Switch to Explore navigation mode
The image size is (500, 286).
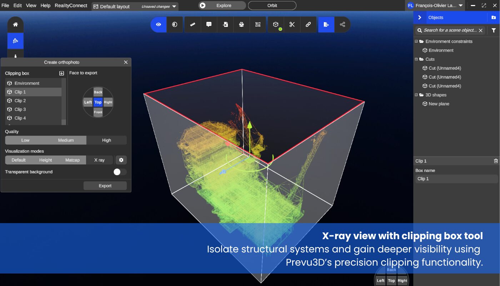click(222, 5)
